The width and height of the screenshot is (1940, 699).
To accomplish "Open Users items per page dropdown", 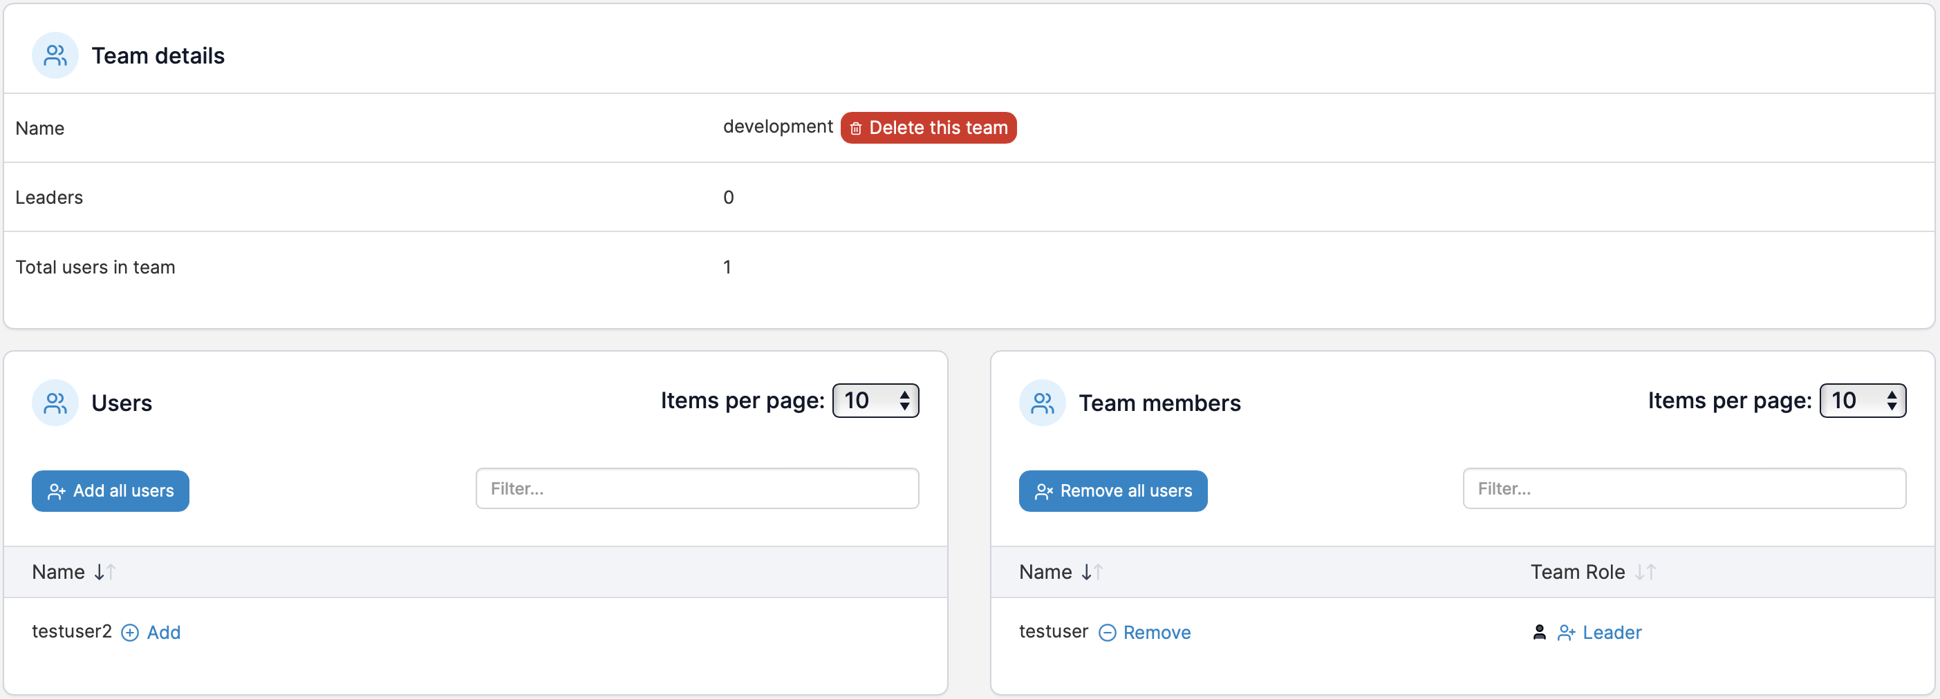I will (x=875, y=401).
